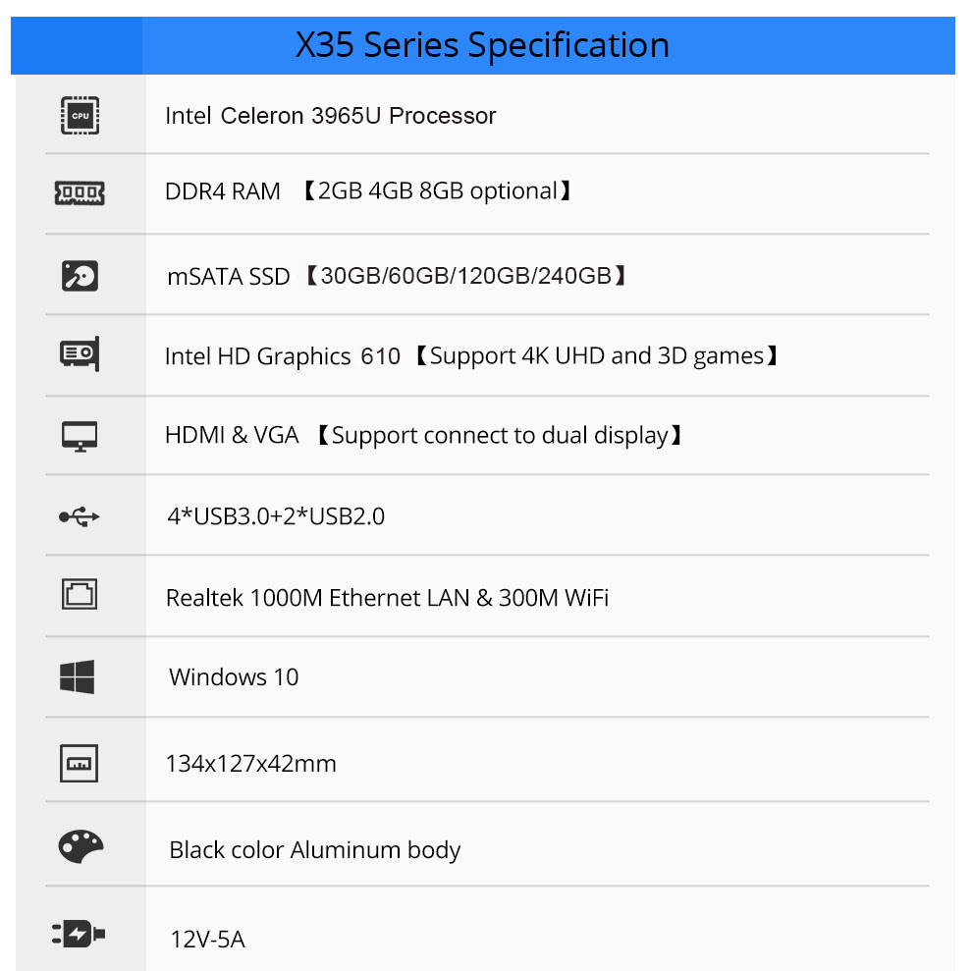Click the DDR4 RAM options text

(x=368, y=191)
